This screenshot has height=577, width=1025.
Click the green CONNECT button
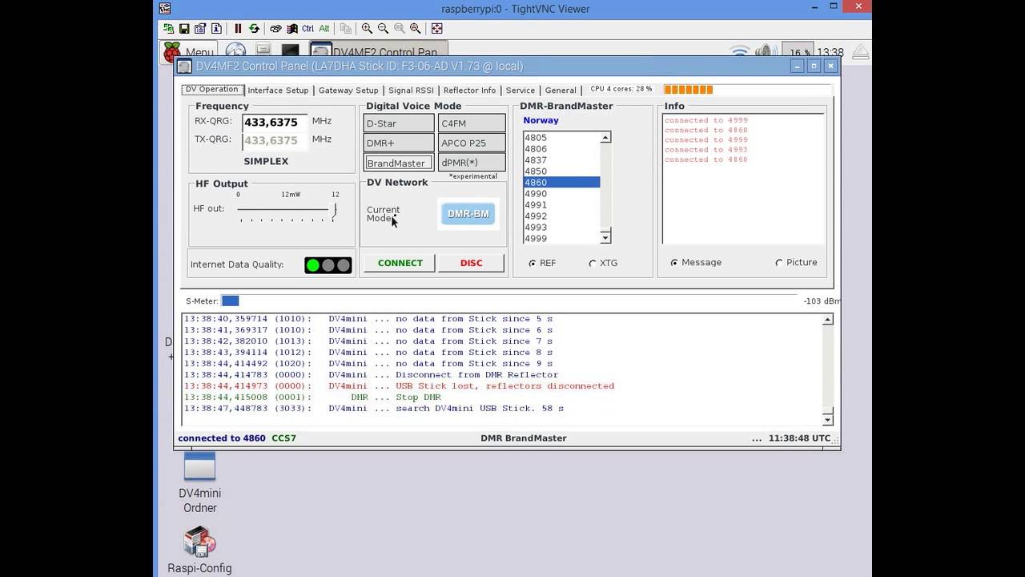coord(400,263)
